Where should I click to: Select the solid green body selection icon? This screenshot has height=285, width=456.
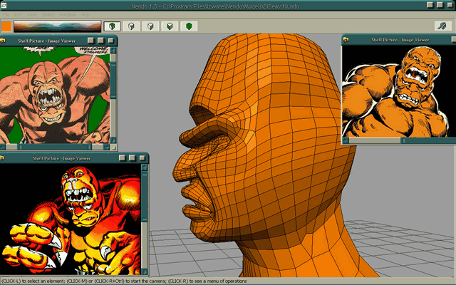pyautogui.click(x=189, y=26)
